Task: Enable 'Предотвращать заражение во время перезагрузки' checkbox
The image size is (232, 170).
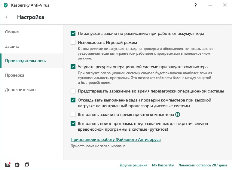Action: (73, 91)
